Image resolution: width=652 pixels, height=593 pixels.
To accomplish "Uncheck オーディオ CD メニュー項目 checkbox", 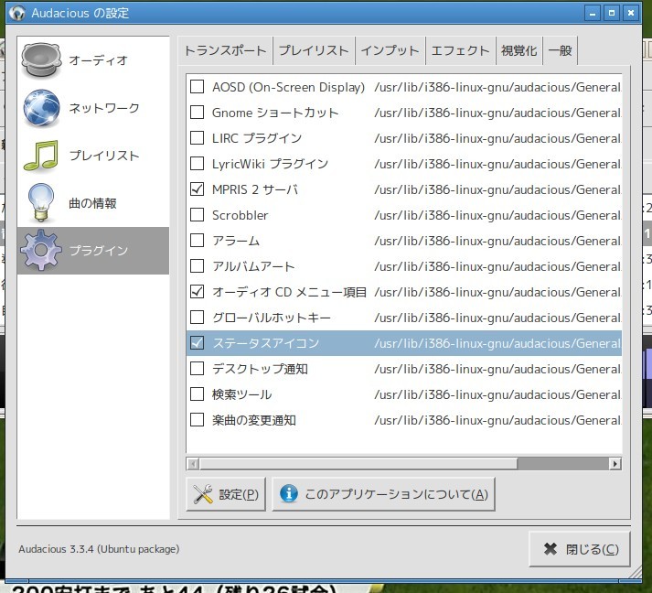I will click(198, 292).
